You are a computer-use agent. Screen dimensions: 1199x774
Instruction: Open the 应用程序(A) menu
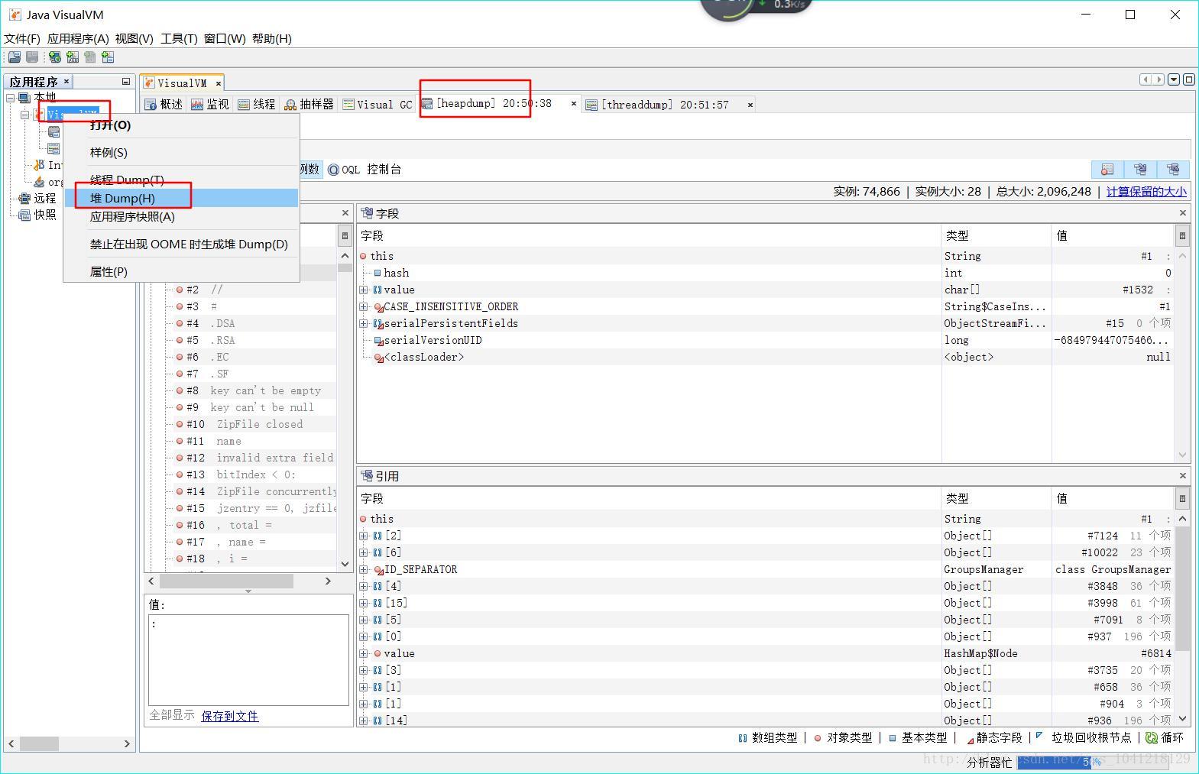[78, 38]
